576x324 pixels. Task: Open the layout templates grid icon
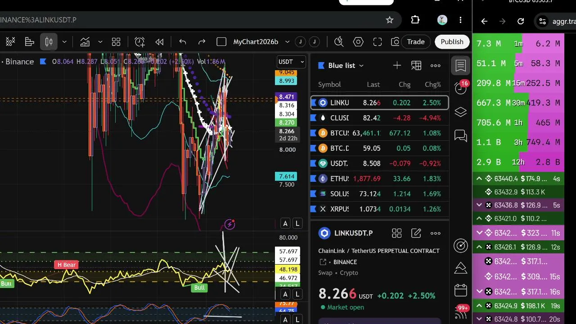[x=116, y=42]
